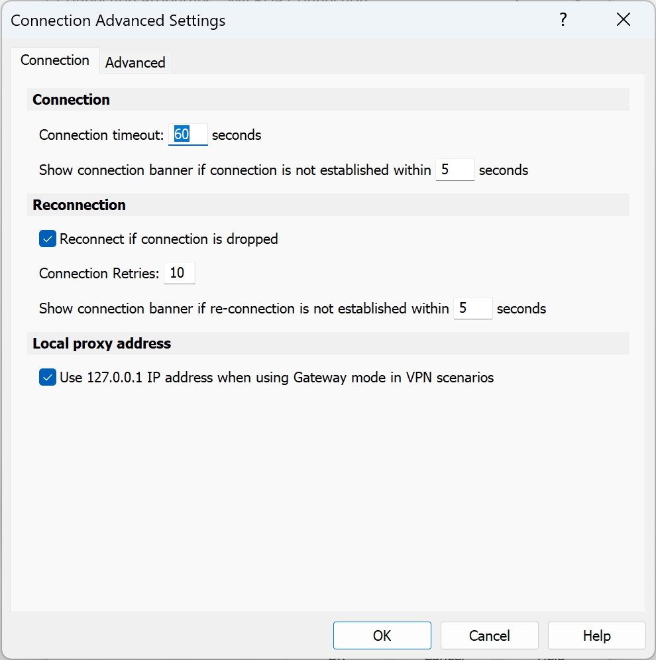Close the Connection Advanced Settings dialog
The image size is (656, 660).
(623, 20)
